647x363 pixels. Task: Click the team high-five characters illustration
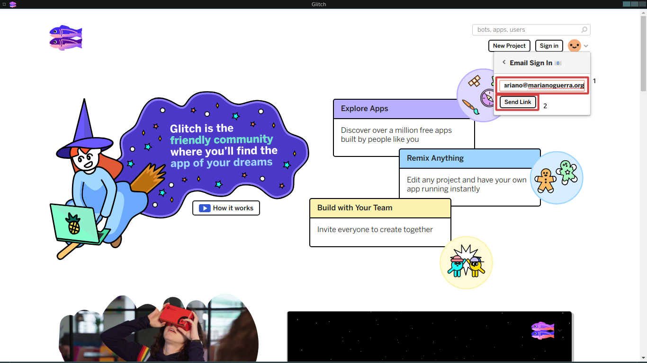click(467, 262)
